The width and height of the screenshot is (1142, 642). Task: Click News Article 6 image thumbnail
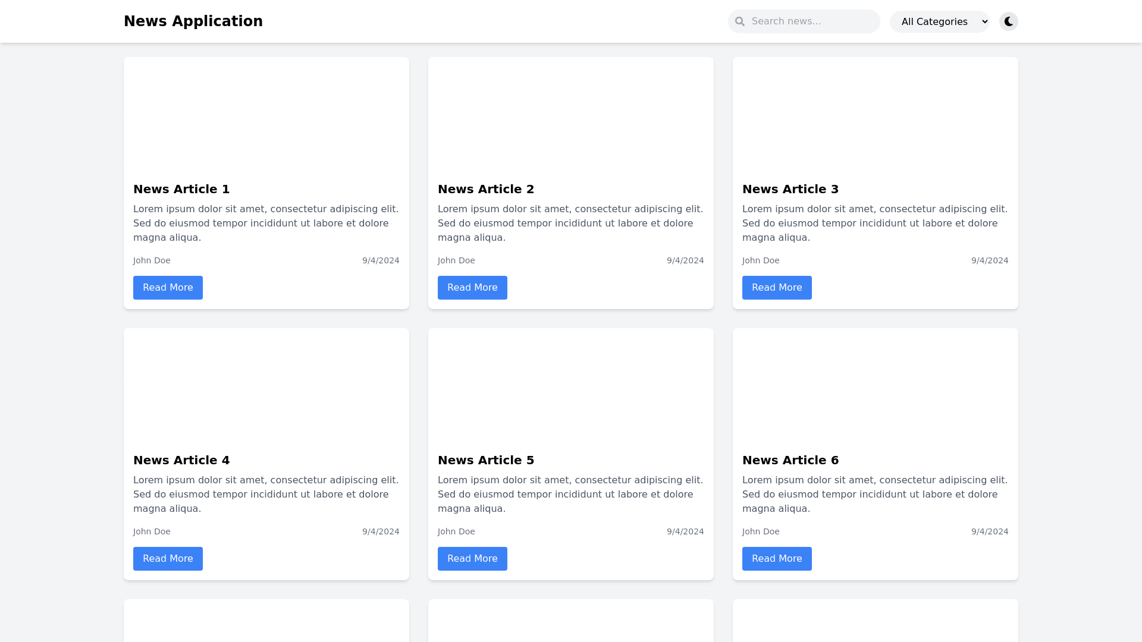pos(876,385)
